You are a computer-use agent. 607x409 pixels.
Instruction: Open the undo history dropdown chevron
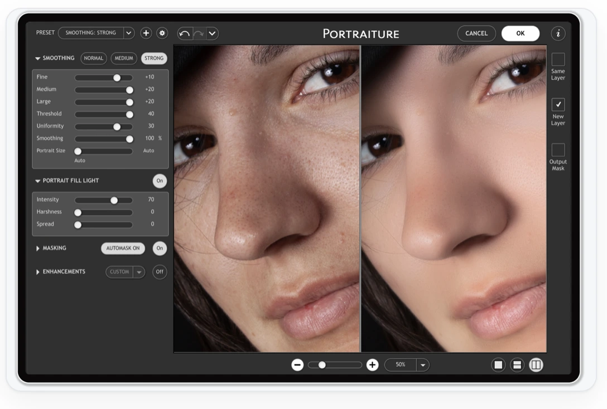point(212,33)
